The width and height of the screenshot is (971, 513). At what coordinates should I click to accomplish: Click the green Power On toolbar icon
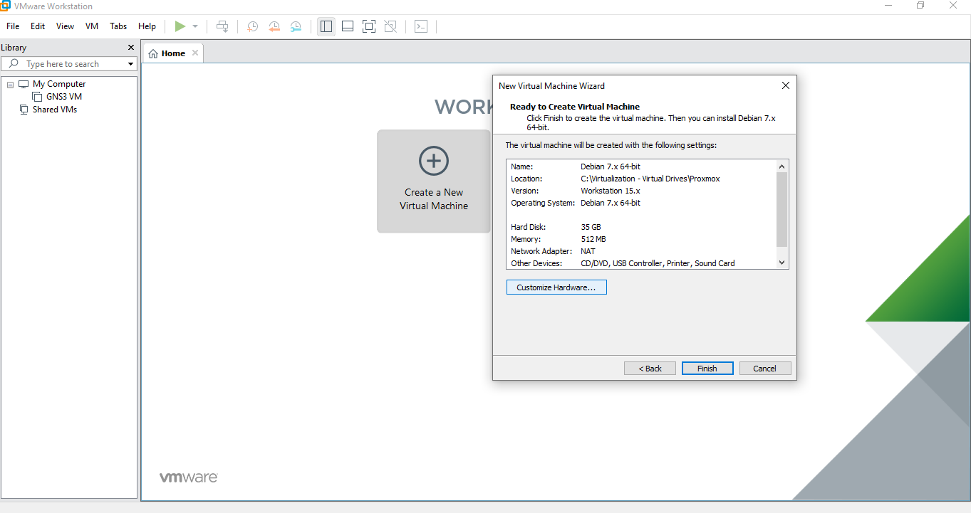[x=180, y=26]
